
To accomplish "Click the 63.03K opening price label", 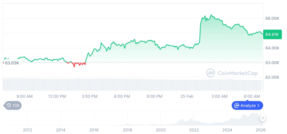I will tap(12, 63).
